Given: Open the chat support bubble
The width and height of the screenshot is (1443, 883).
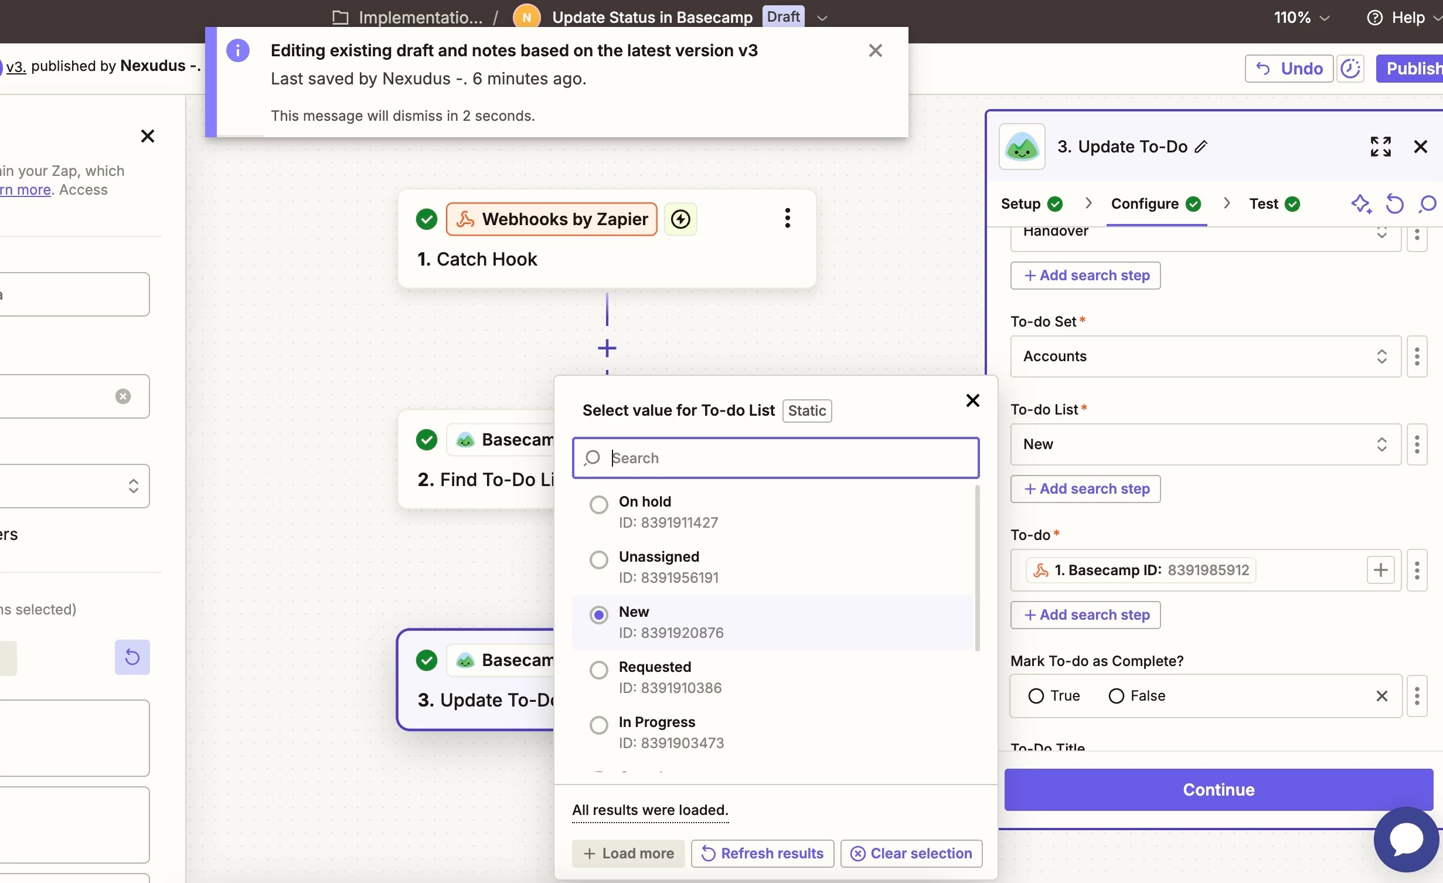Looking at the screenshot, I should [1405, 839].
